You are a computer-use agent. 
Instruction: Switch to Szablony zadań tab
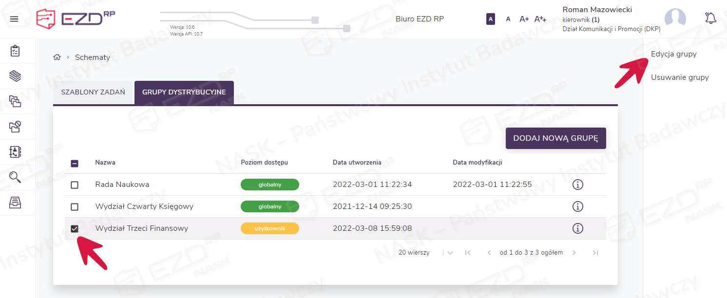[x=93, y=92]
